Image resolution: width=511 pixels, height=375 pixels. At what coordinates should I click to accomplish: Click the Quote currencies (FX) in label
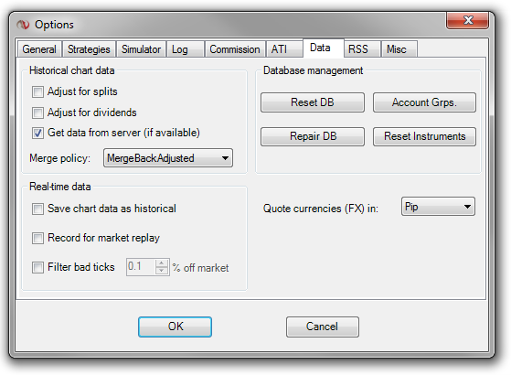tap(321, 209)
